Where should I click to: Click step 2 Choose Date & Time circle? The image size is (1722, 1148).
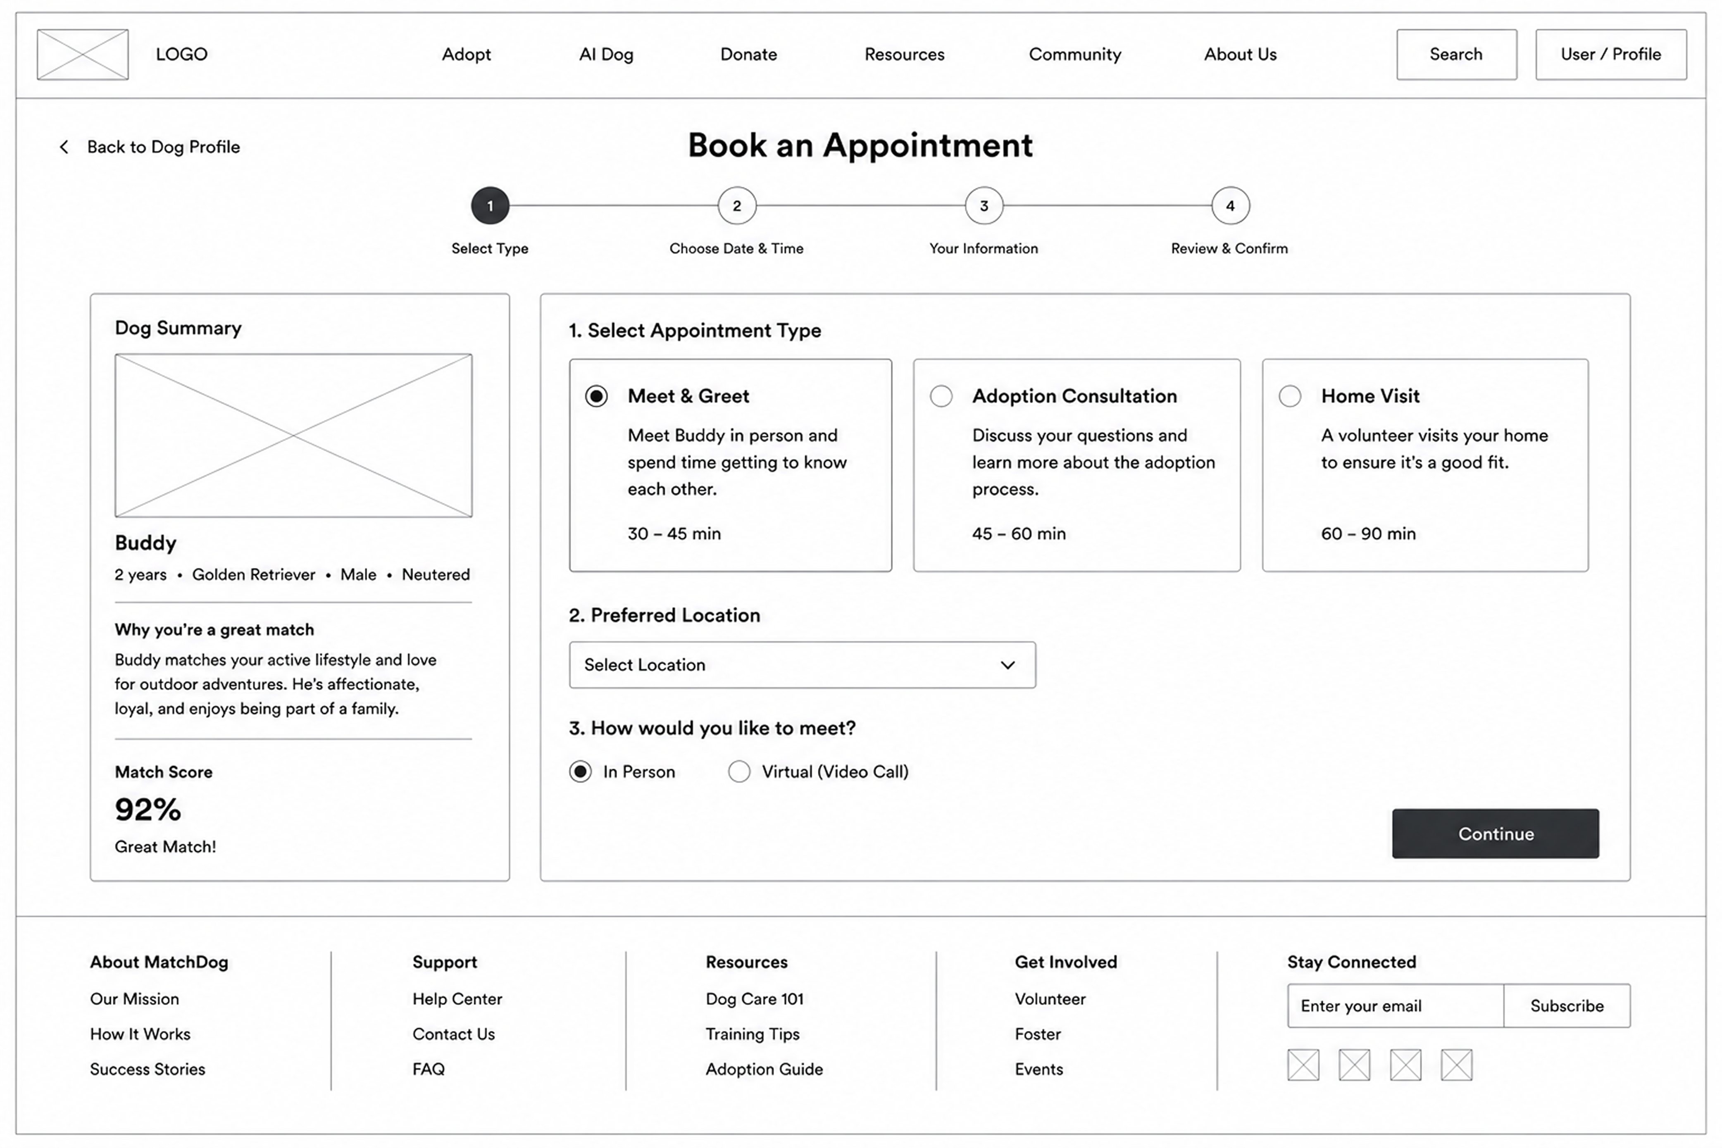coord(736,206)
